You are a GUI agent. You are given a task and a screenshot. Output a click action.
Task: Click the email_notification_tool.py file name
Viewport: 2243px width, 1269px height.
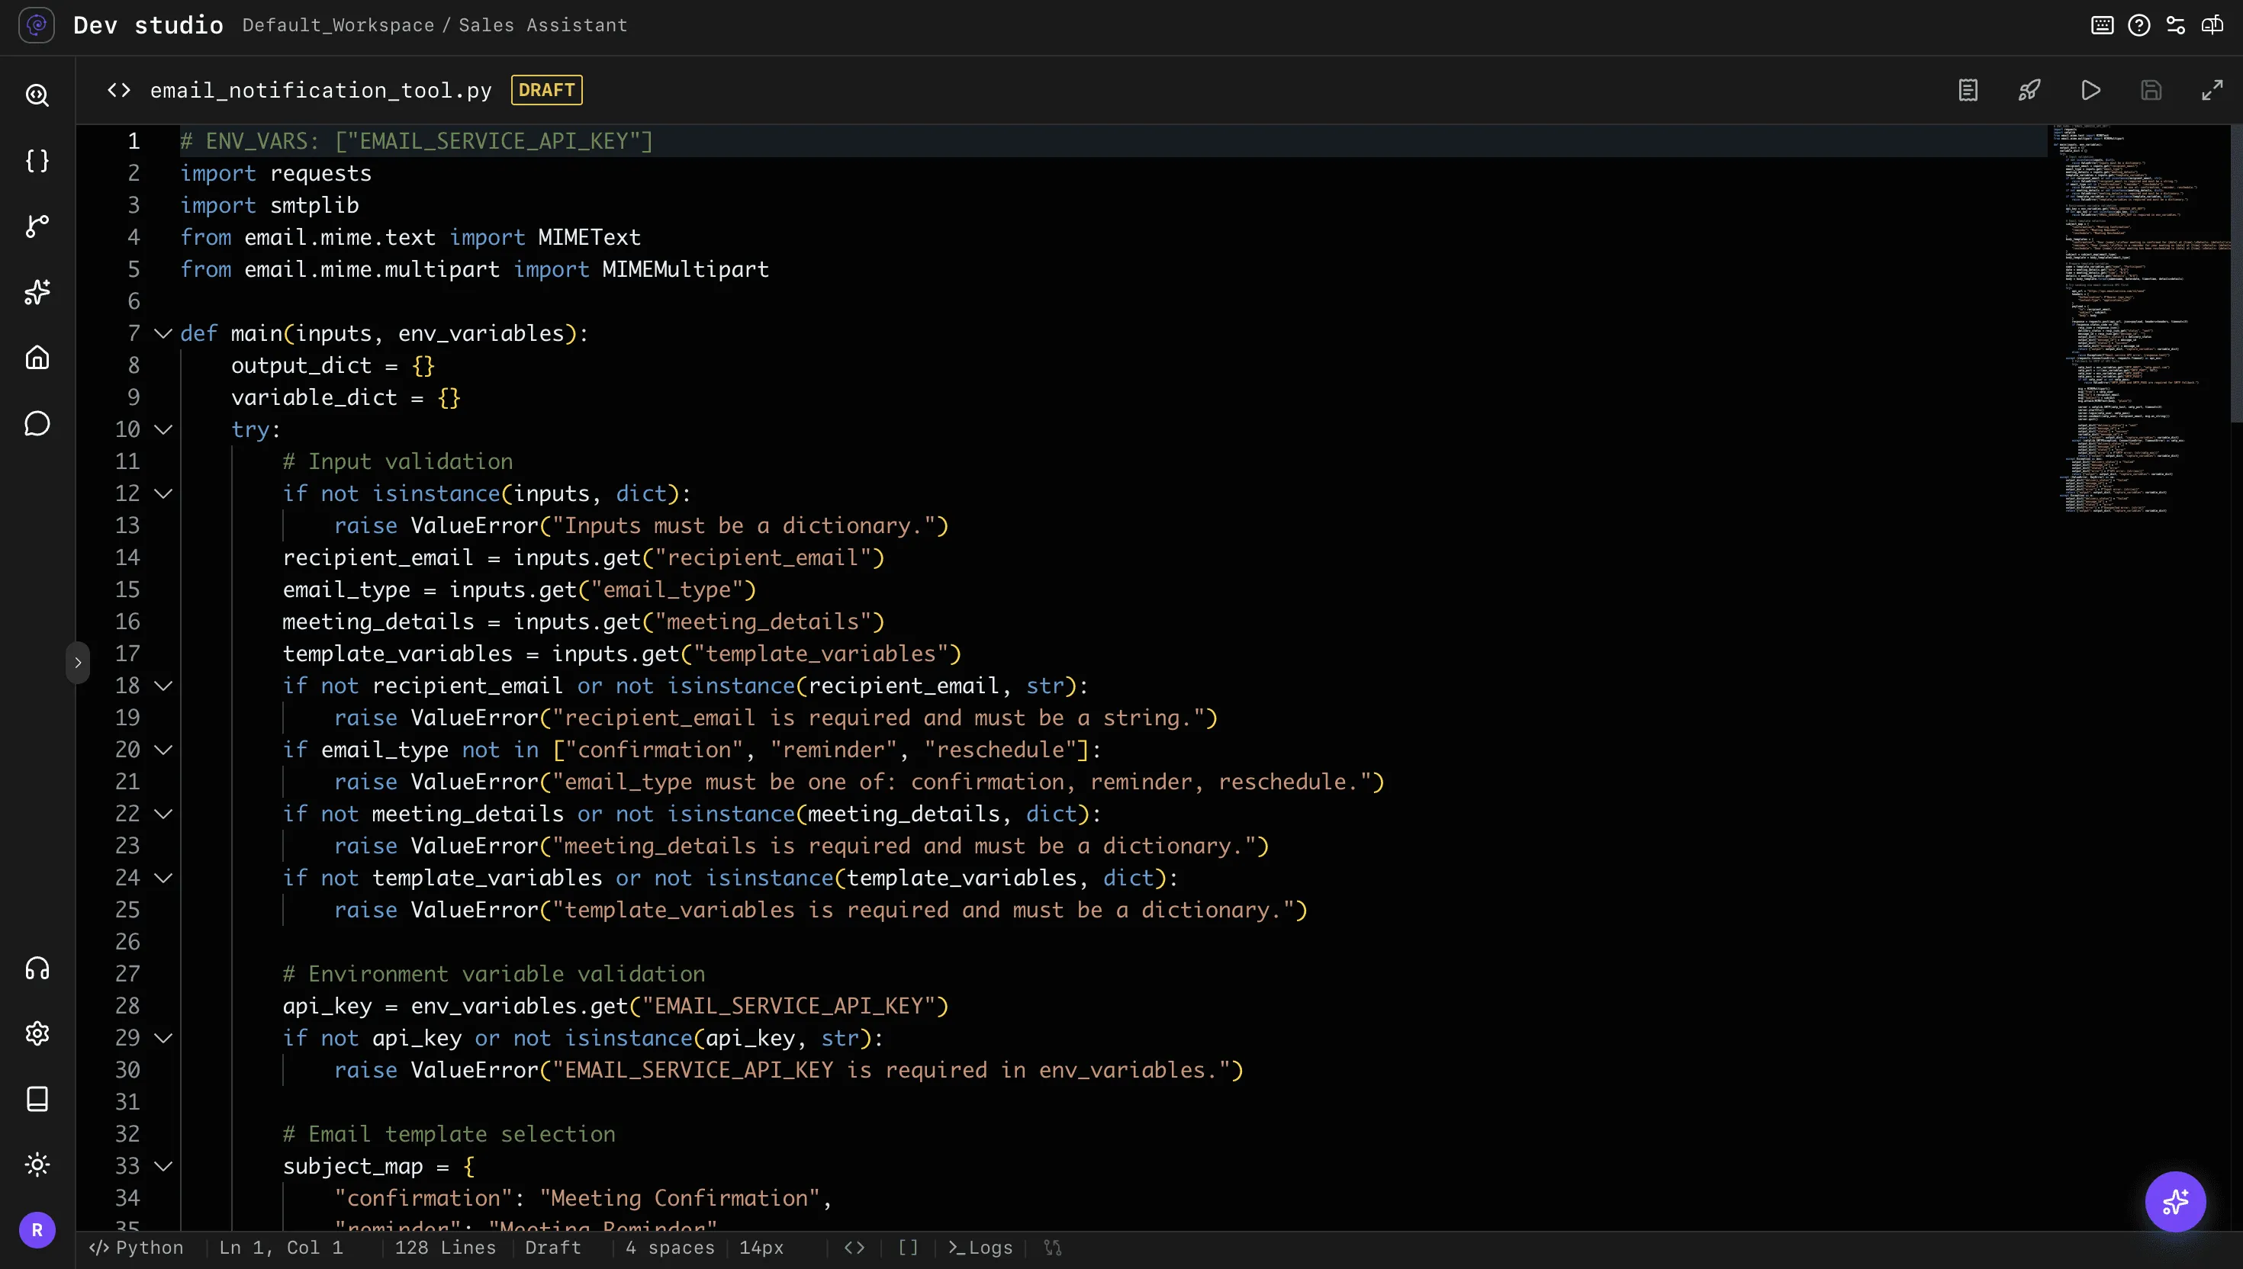320,90
